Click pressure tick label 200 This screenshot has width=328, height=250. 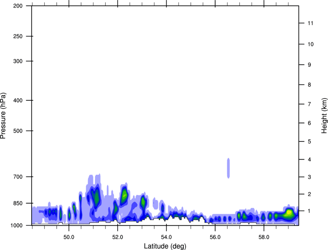(x=18, y=6)
